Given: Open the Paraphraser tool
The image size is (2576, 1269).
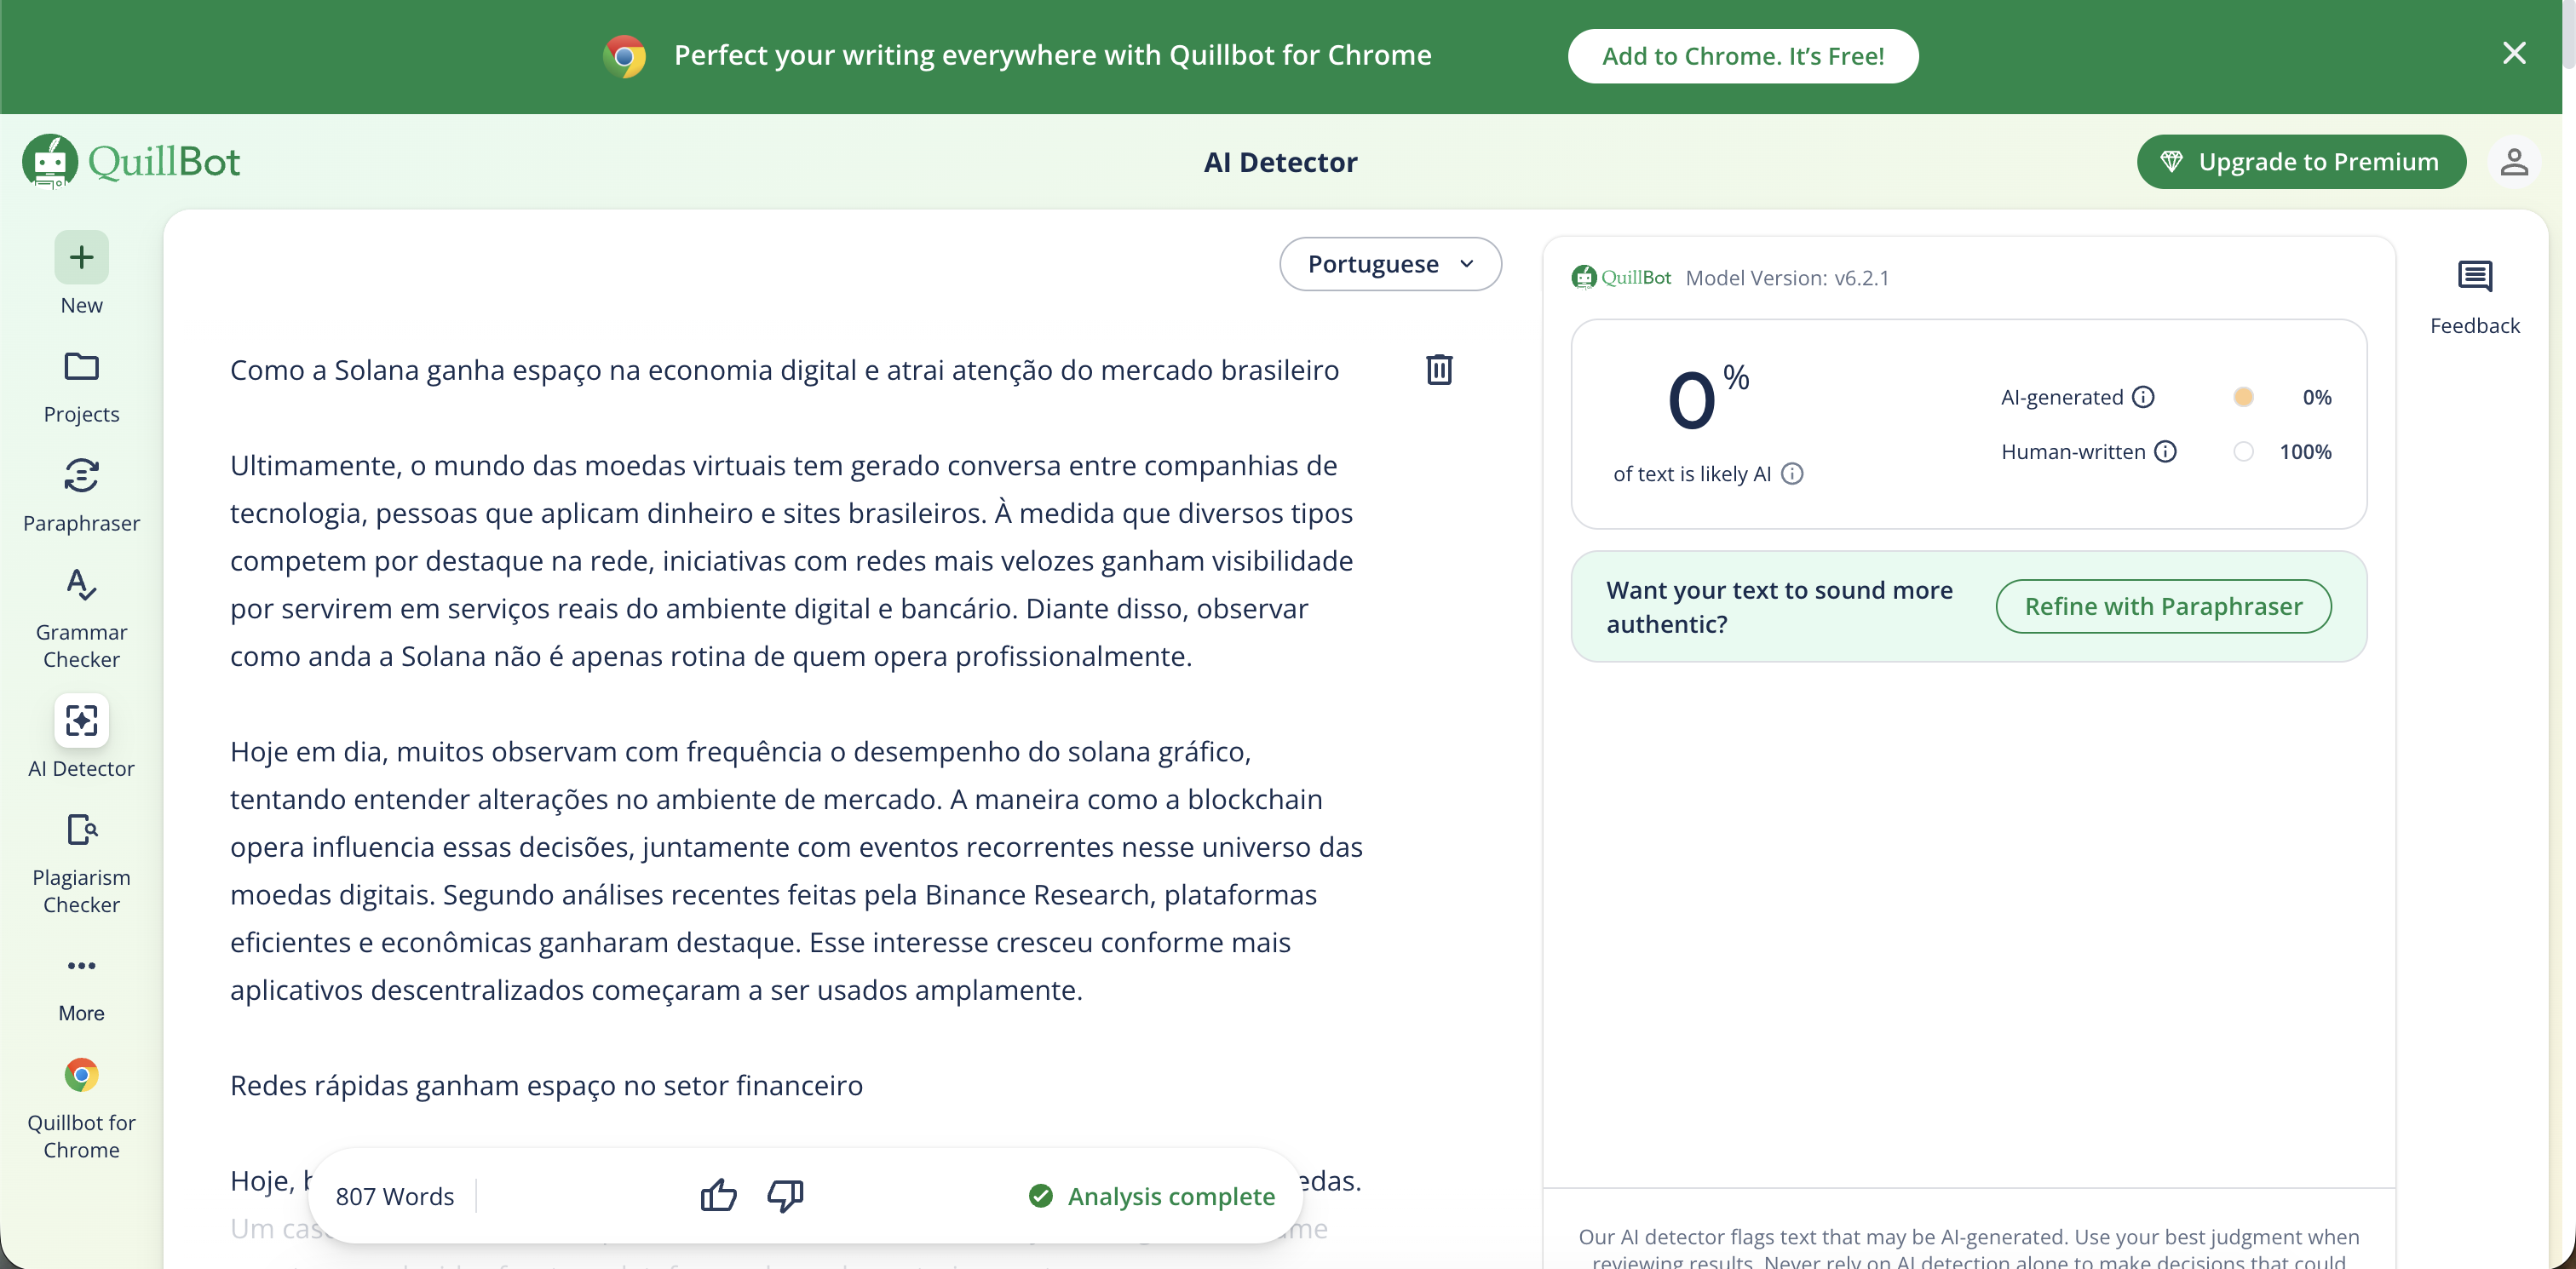Looking at the screenshot, I should coord(81,475).
